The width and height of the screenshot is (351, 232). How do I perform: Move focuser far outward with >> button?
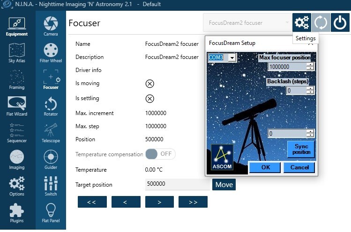[193, 202]
